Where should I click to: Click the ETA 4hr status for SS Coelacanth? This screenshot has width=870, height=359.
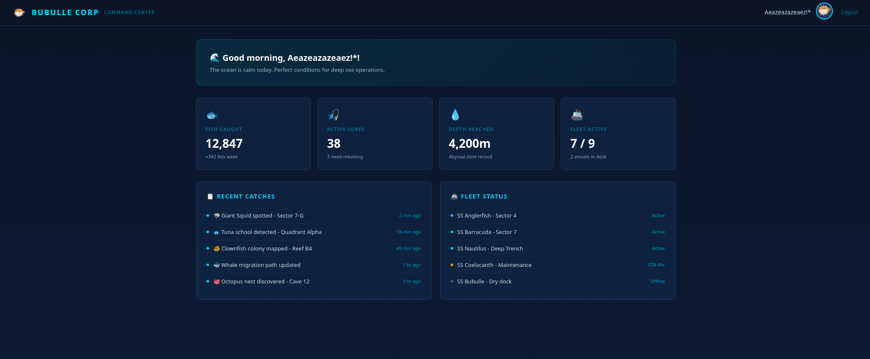point(656,265)
